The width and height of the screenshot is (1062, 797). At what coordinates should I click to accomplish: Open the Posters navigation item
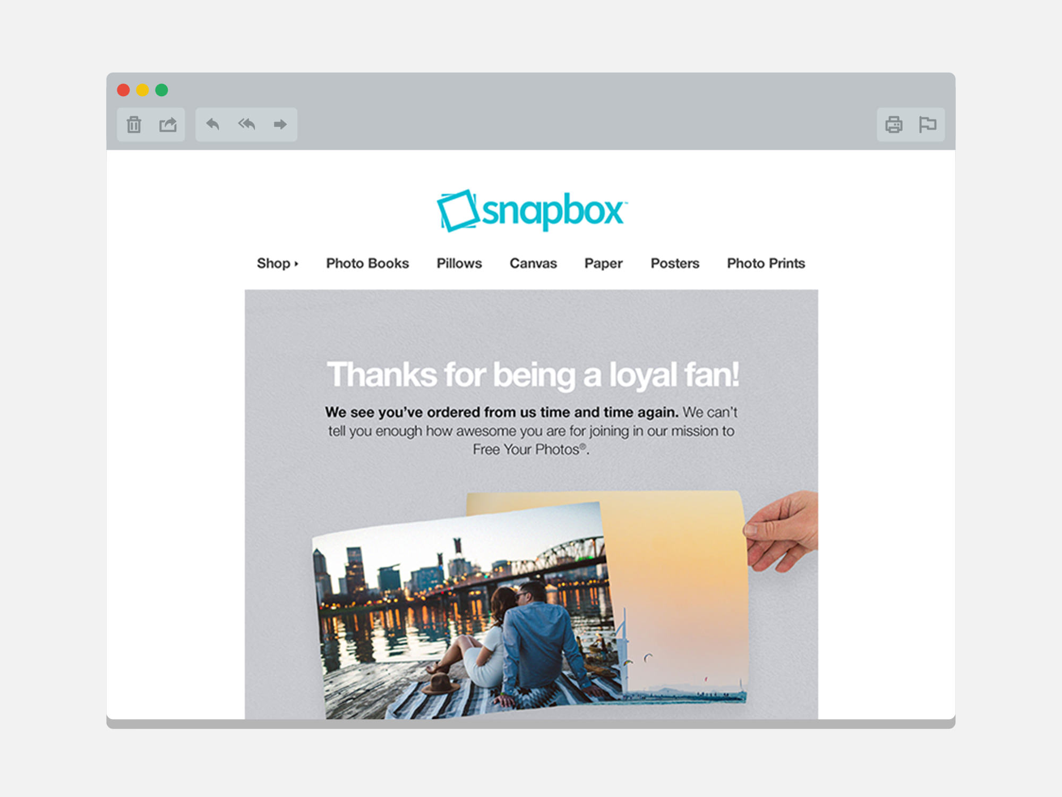tap(675, 264)
